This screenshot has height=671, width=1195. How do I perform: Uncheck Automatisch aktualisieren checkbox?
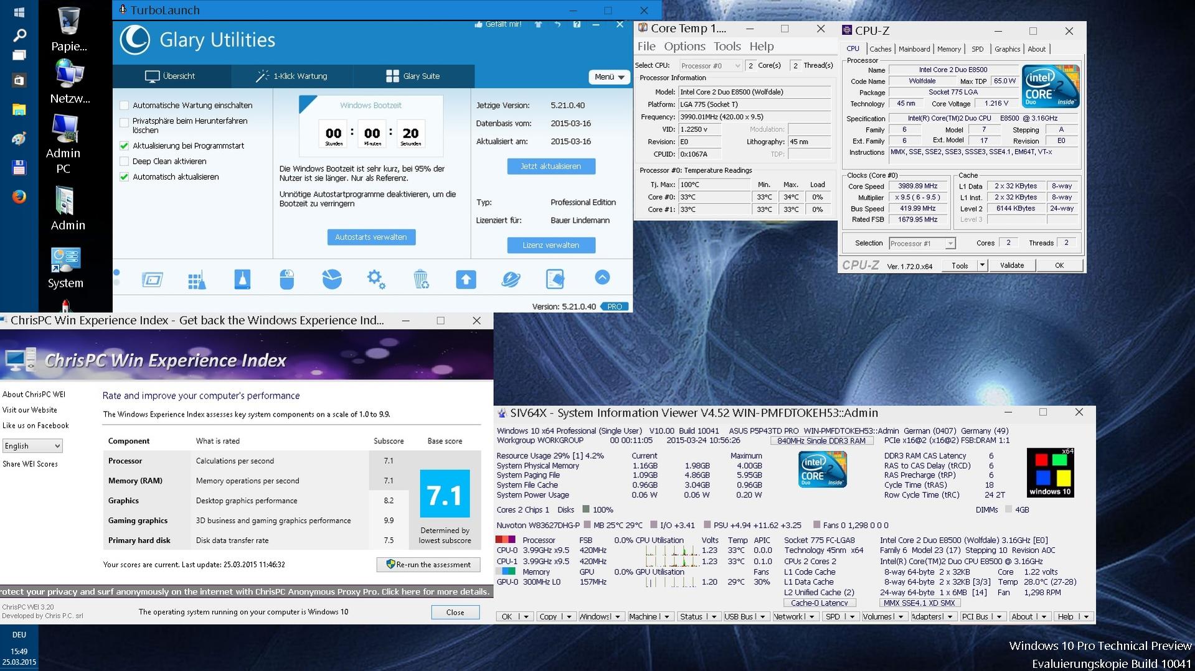click(x=124, y=177)
